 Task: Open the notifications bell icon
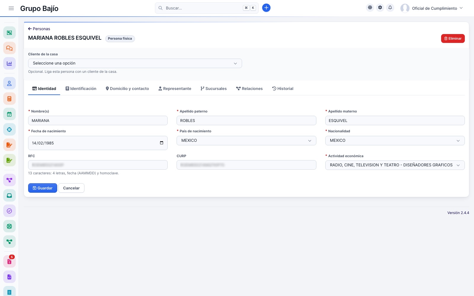pos(390,8)
